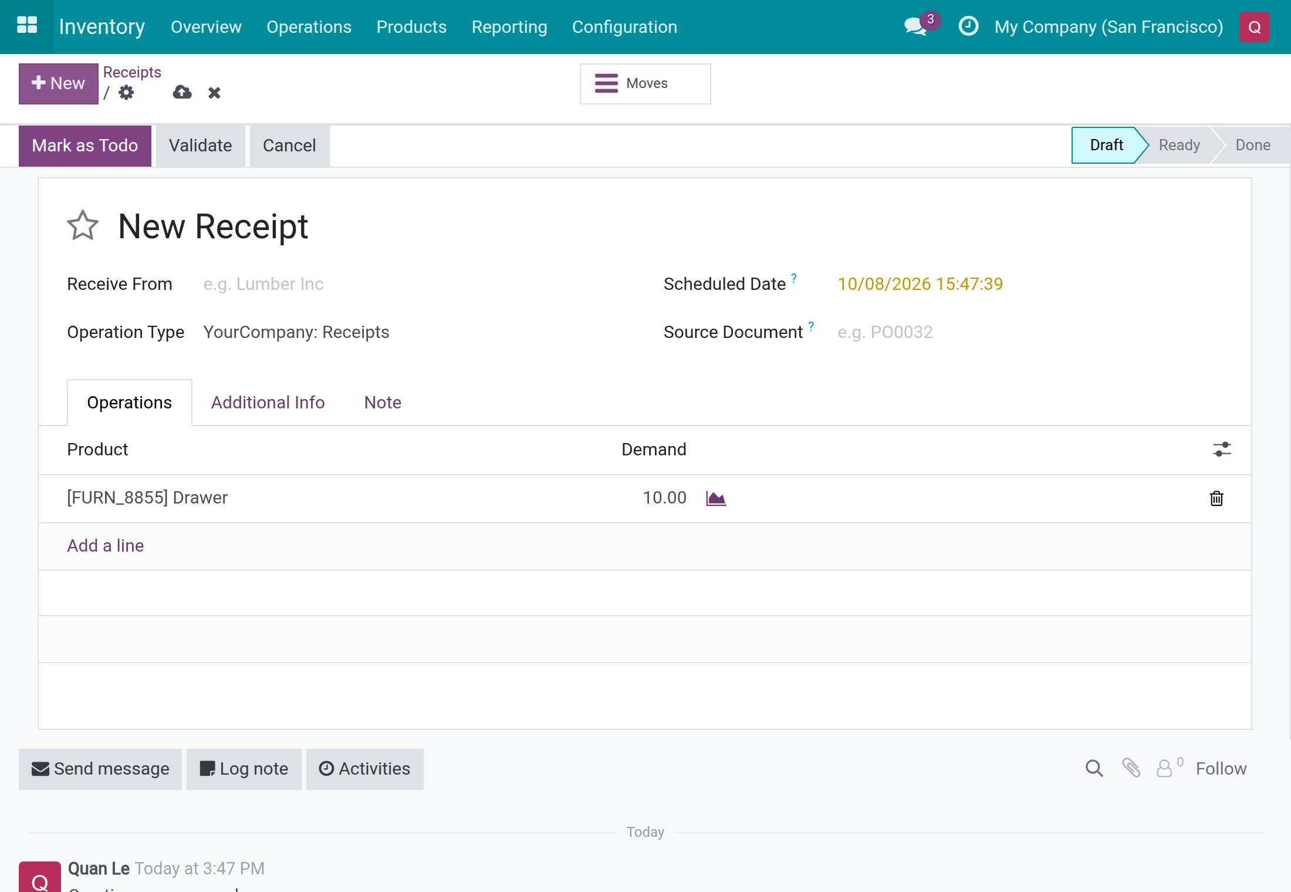Click the Mark as Todo button
The height and width of the screenshot is (892, 1291).
click(85, 146)
